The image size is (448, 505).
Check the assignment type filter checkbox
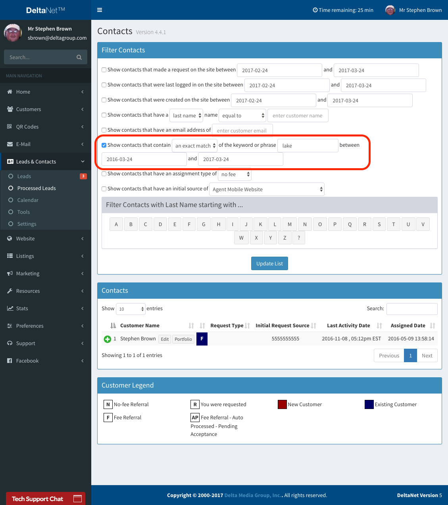click(104, 174)
